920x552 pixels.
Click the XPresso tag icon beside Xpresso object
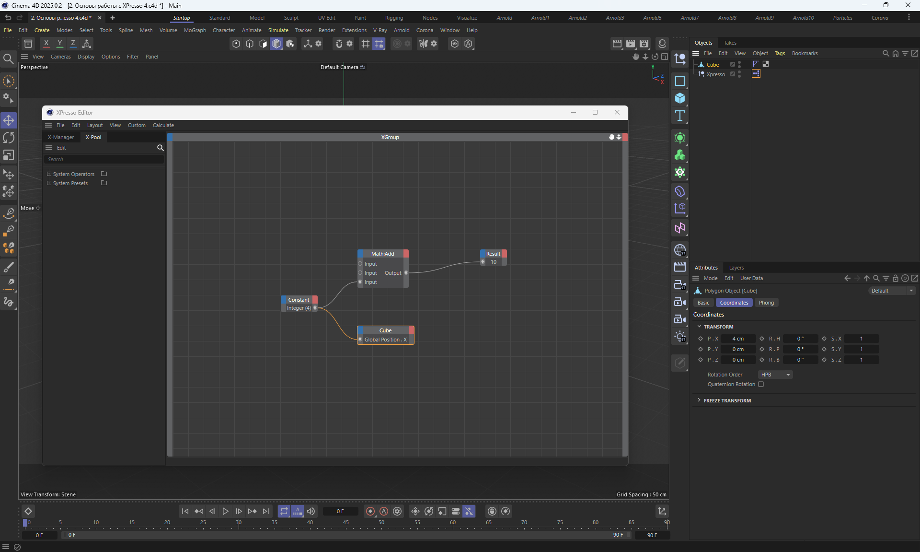756,74
